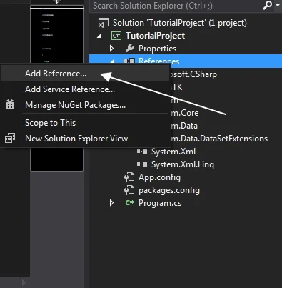The image size is (282, 288).
Task: Click the C# TutorialProject project icon
Action: 116,36
